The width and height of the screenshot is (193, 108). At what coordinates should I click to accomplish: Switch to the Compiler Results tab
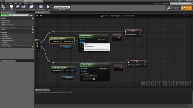[x=43, y=90]
